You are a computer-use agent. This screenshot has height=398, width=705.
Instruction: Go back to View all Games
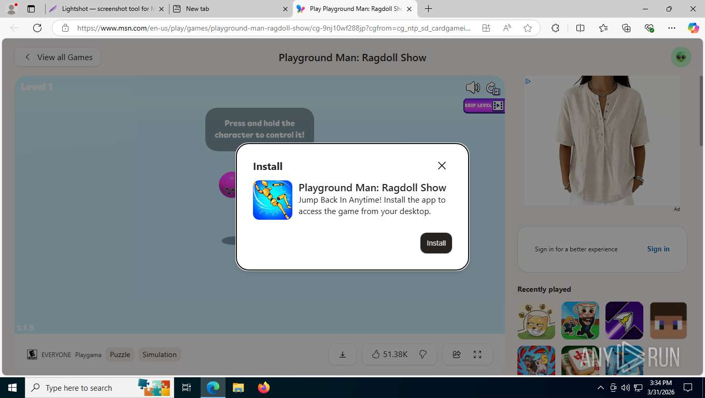pos(58,57)
